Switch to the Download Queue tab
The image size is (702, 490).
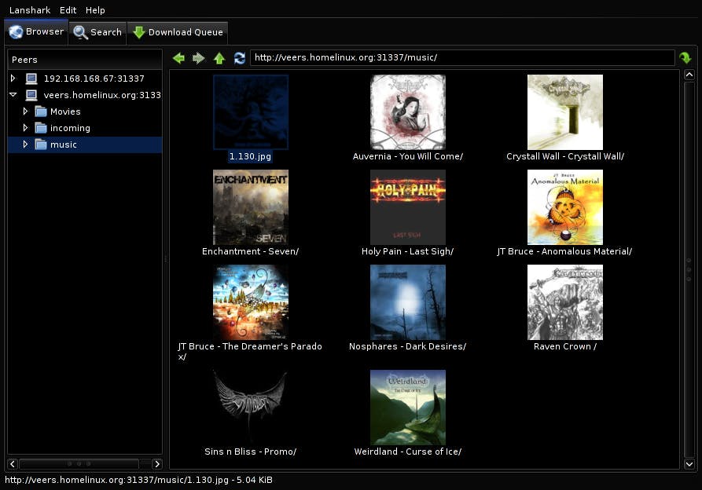[x=178, y=32]
